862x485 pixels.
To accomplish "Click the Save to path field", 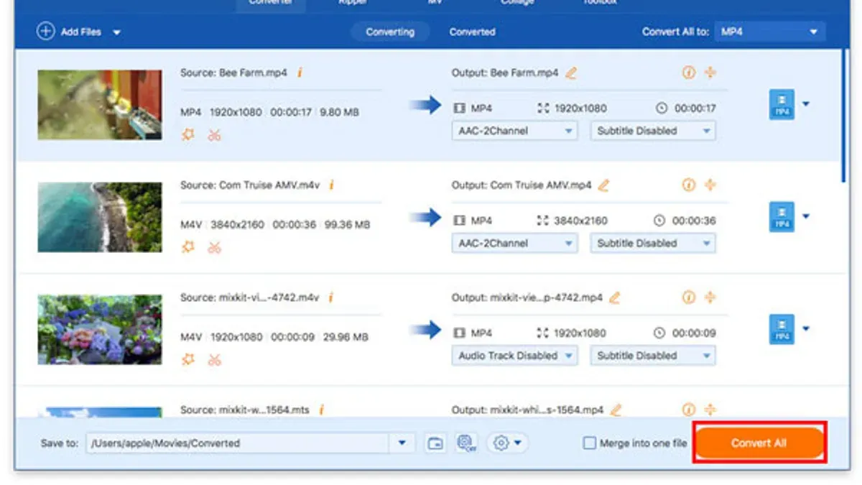I will 238,443.
